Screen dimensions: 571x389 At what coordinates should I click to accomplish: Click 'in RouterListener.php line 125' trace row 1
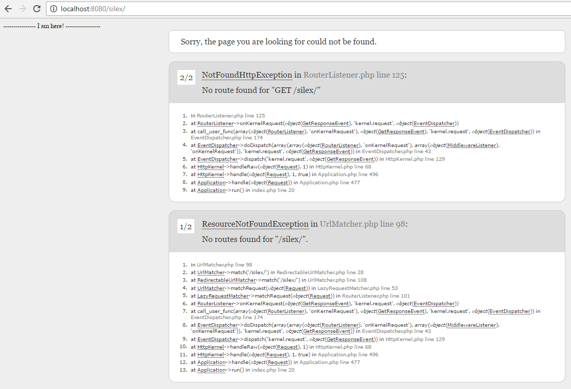228,115
